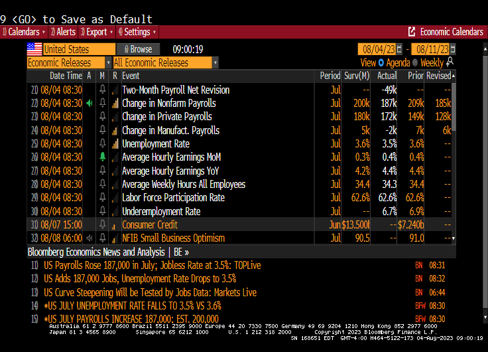Open the Export menu

(95, 32)
